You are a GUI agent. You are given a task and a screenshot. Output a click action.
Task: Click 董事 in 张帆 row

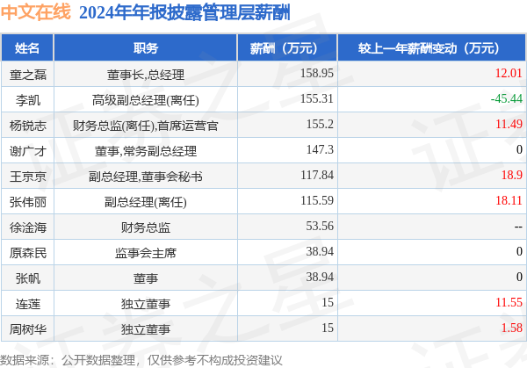[x=146, y=278]
